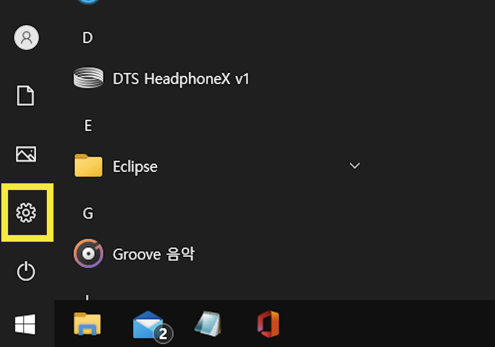Viewport: 495px width, 347px height.
Task: Open Pictures from the sidebar icon
Action: [25, 154]
